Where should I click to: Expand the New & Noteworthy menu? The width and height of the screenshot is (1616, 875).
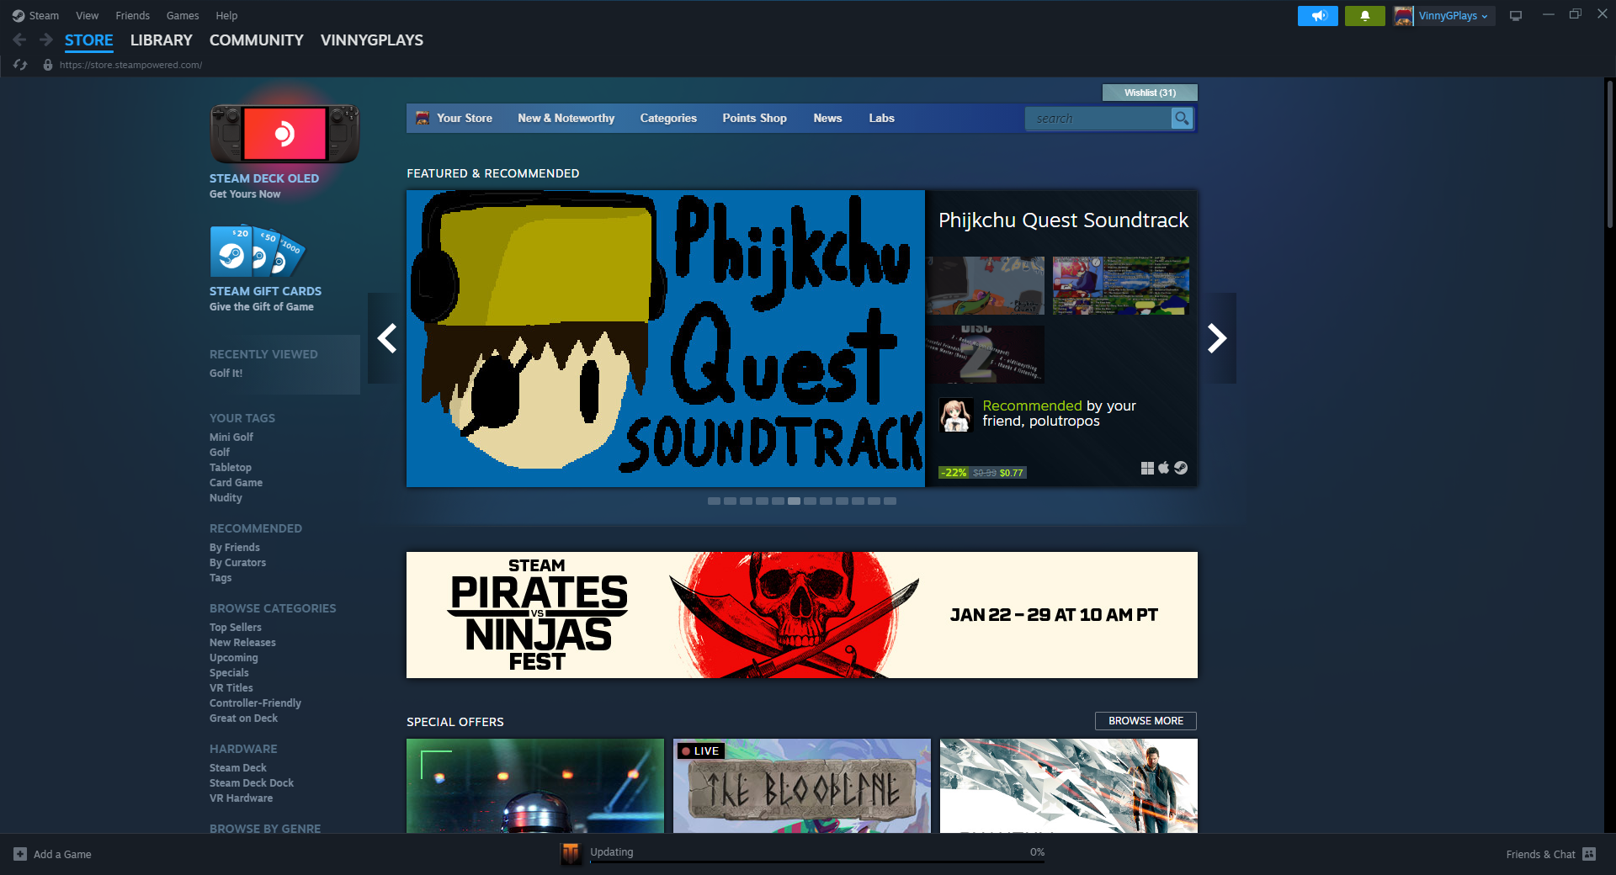(x=566, y=119)
